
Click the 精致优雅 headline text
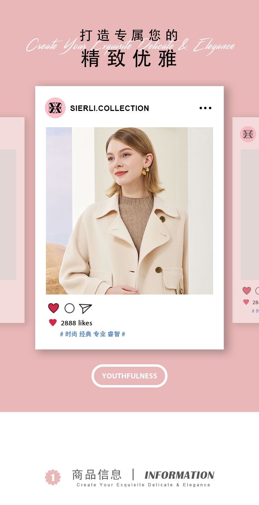[129, 59]
